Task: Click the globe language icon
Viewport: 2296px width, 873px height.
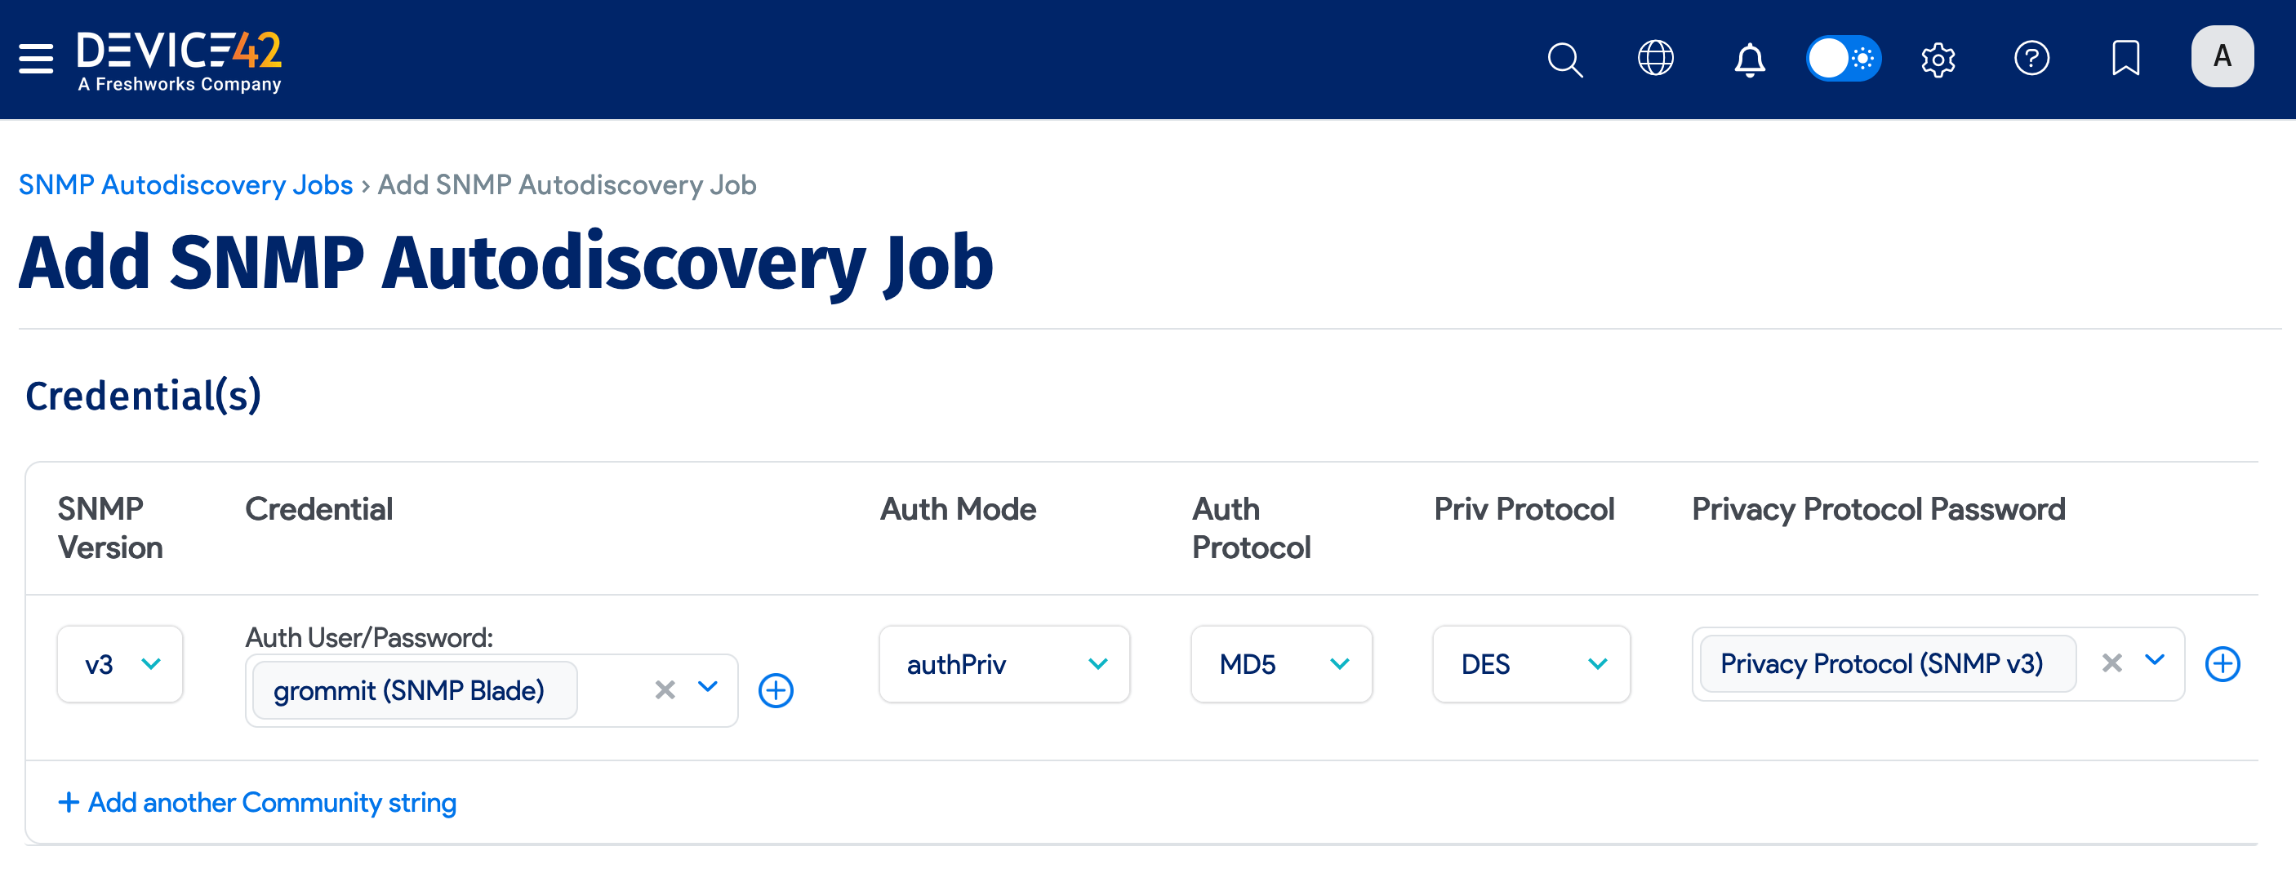Action: tap(1657, 59)
